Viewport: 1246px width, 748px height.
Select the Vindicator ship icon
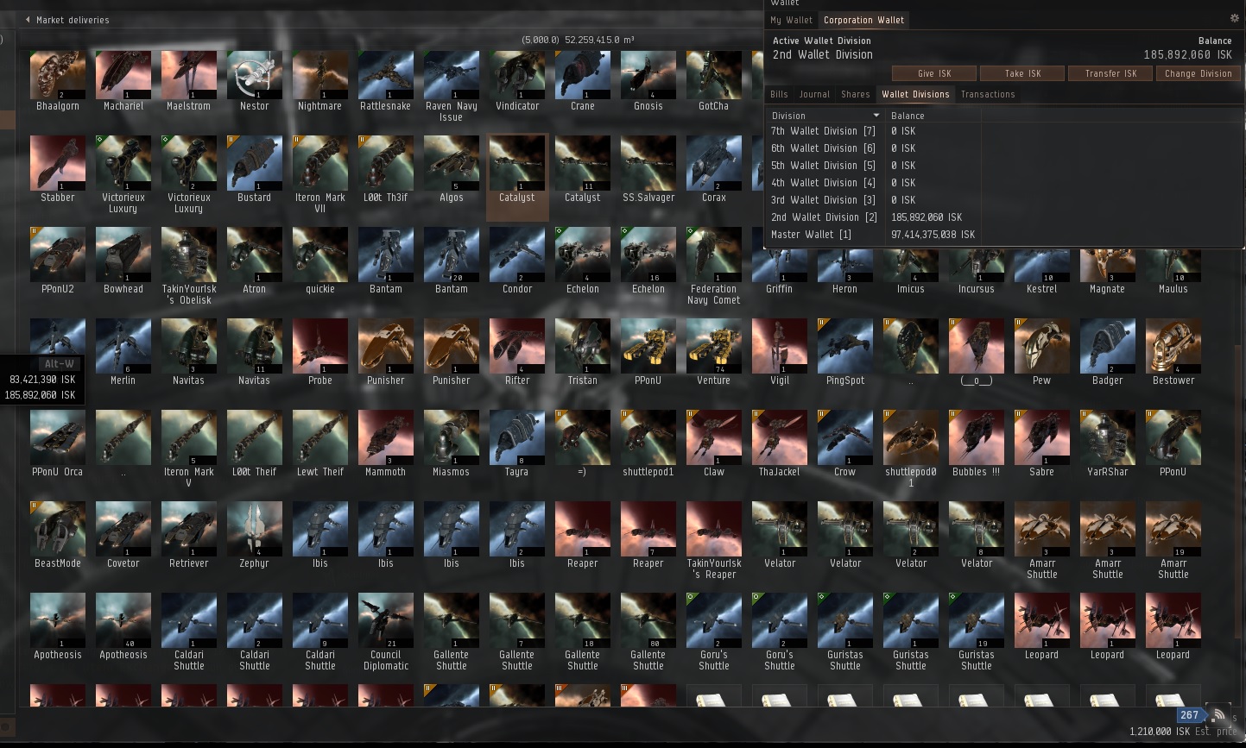[517, 75]
